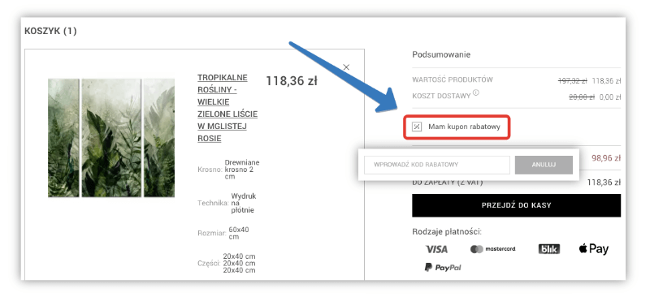Click the 118,36 zł product price
Image resolution: width=650 pixels, height=301 pixels.
pyautogui.click(x=292, y=81)
